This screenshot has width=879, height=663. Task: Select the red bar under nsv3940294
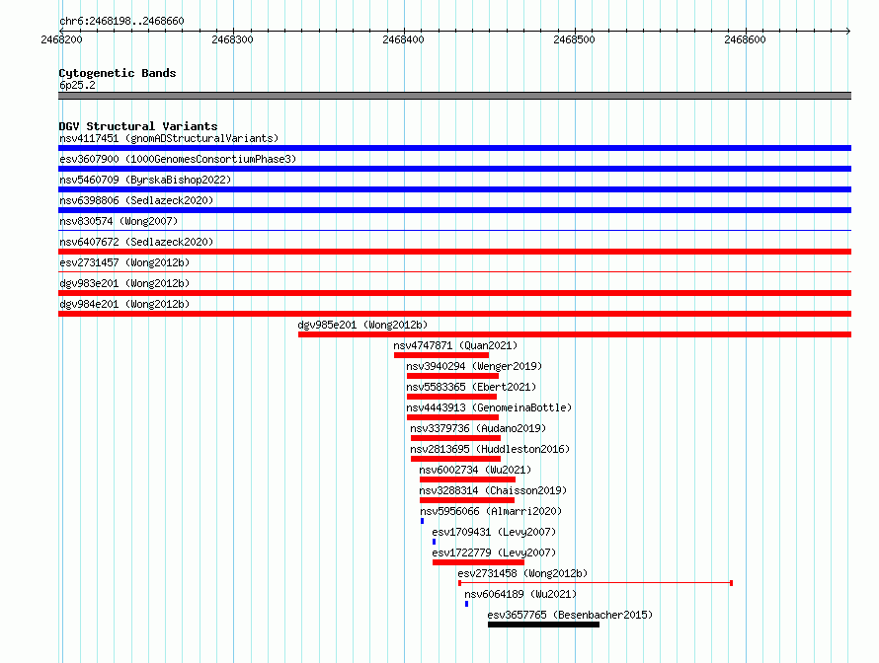(452, 376)
